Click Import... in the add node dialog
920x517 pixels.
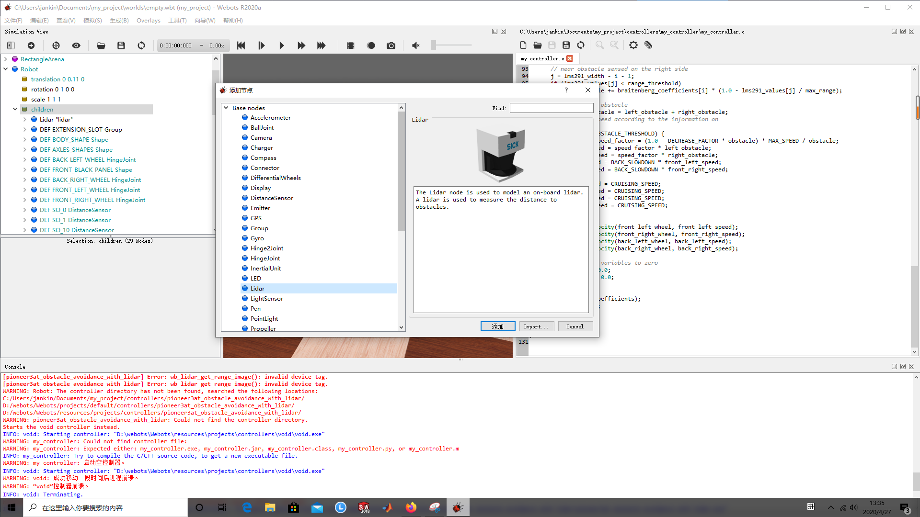[x=536, y=326]
